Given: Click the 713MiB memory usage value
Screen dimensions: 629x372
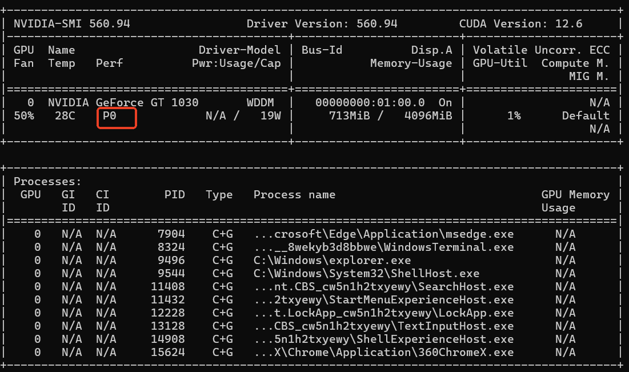Looking at the screenshot, I should [x=350, y=116].
